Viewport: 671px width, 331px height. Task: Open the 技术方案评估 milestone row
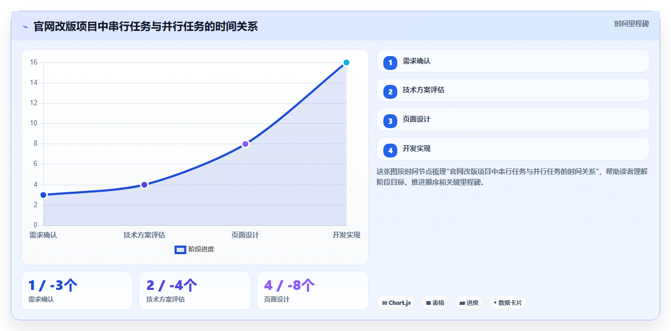click(513, 90)
